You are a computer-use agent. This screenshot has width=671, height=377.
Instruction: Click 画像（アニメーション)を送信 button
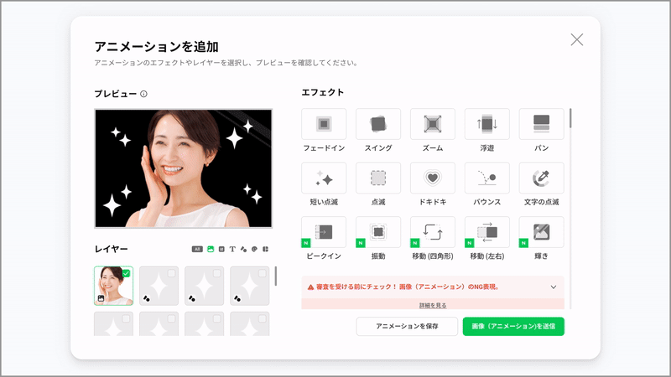[x=513, y=326]
